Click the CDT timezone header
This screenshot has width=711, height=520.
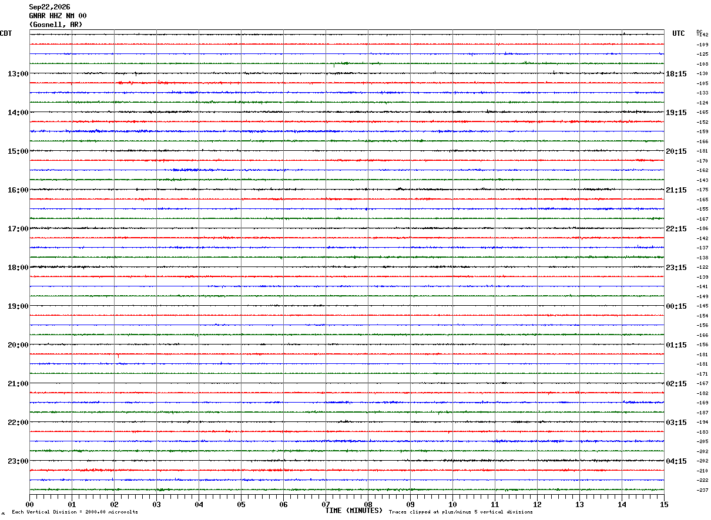(x=6, y=33)
